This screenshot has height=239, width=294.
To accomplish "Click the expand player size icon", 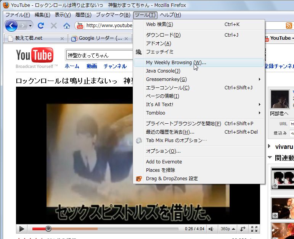I will [243, 229].
